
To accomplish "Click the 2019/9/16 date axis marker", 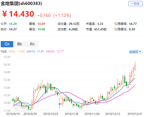I will point(13,114).
